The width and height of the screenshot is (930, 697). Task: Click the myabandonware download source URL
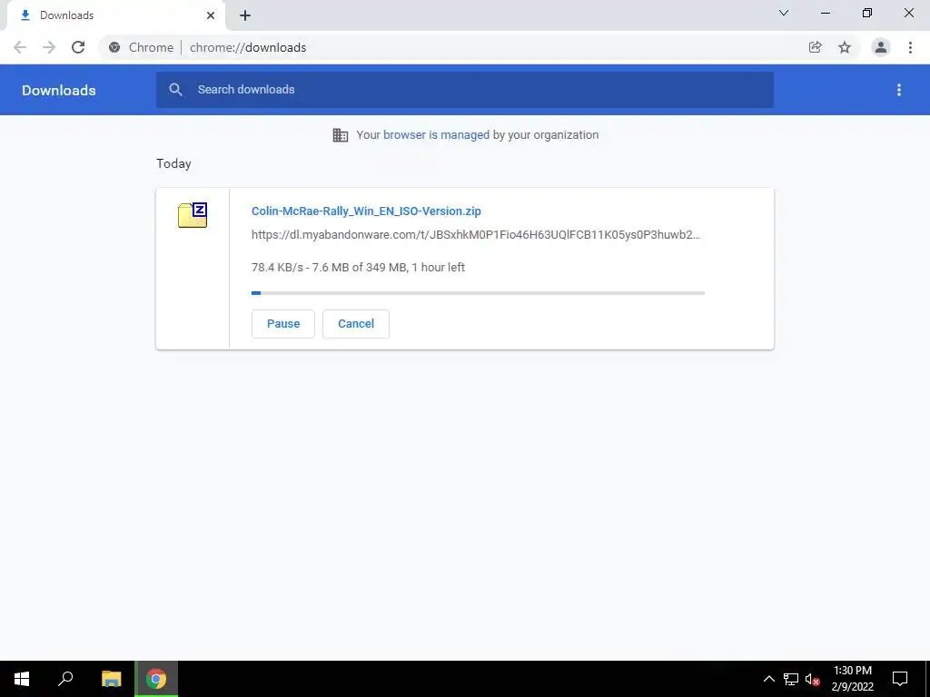click(x=476, y=235)
